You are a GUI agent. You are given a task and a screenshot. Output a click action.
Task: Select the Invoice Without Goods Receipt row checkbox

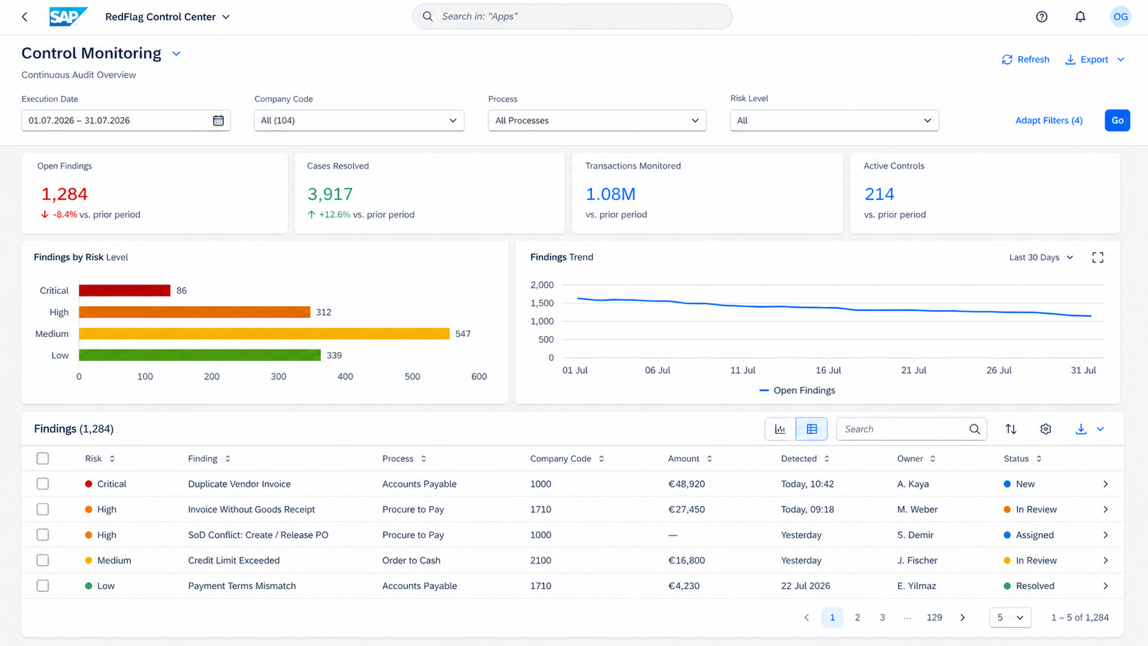coord(43,509)
